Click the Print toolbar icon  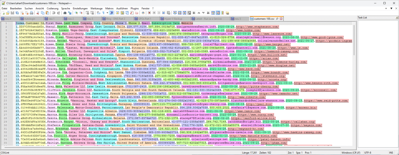(31, 13)
